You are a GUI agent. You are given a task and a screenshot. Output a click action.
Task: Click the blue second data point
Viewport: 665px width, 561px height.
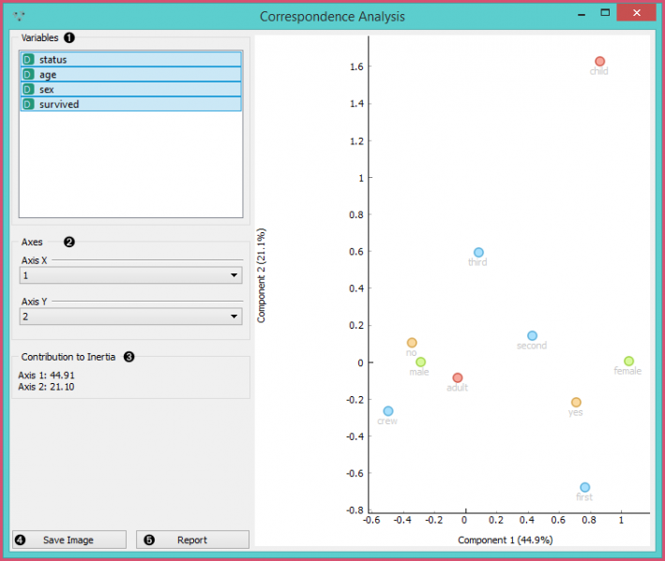pos(532,335)
